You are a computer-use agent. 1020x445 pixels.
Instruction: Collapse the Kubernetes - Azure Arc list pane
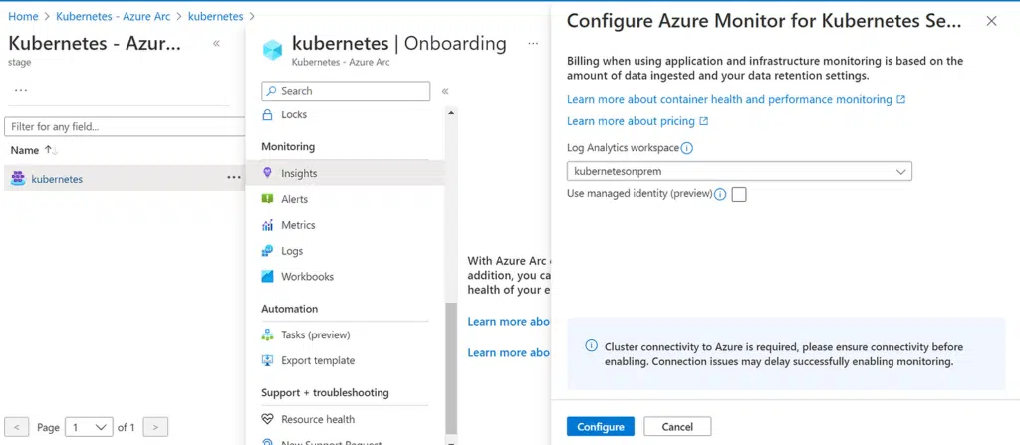tap(216, 44)
